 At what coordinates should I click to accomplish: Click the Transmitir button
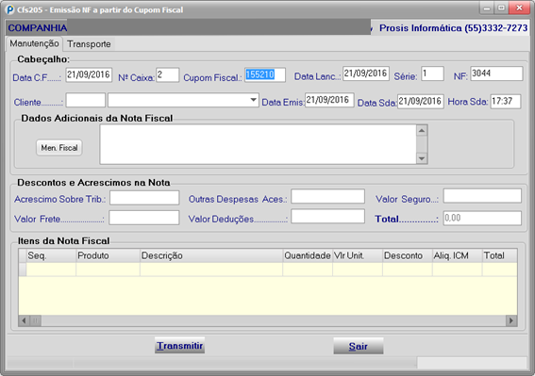(180, 345)
